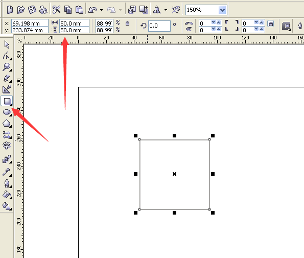The height and width of the screenshot is (258, 304).
Task: Open a file via folder icon
Action: point(21,10)
